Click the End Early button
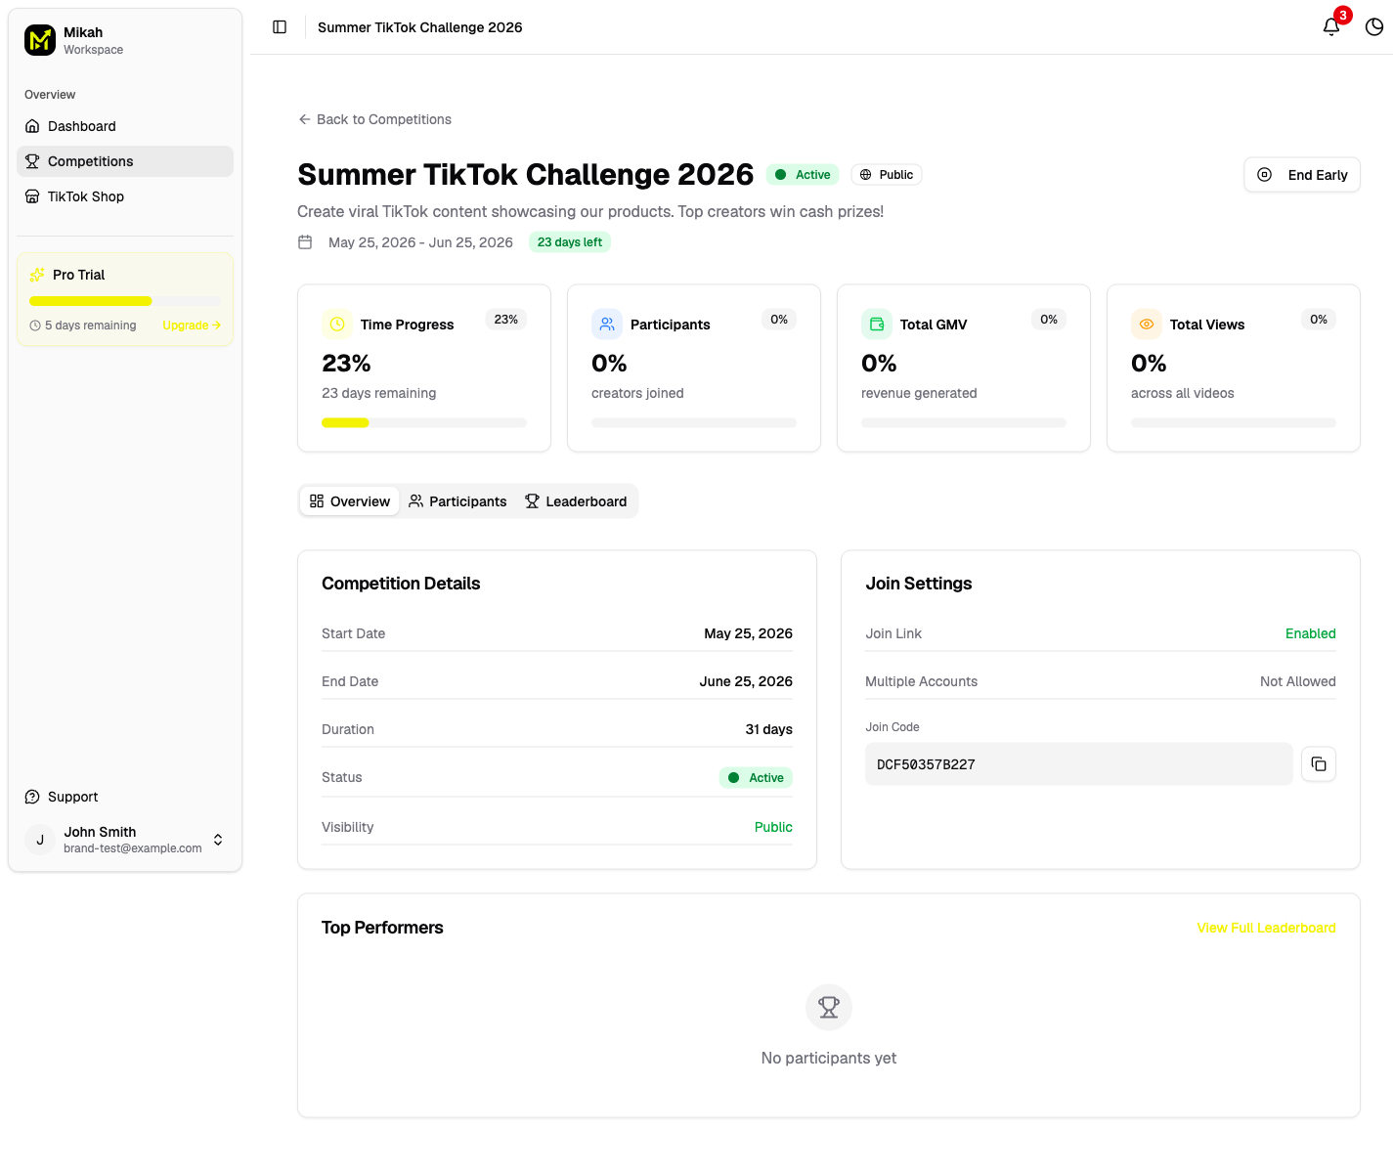Image resolution: width=1393 pixels, height=1172 pixels. [1302, 175]
